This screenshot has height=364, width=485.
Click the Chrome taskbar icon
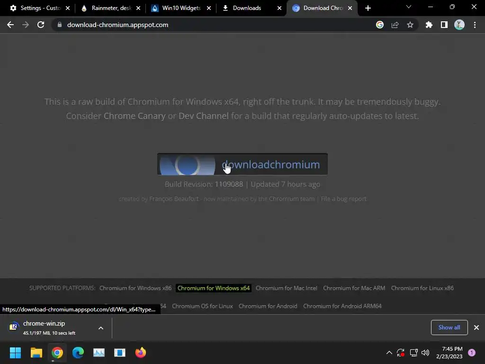[57, 353]
